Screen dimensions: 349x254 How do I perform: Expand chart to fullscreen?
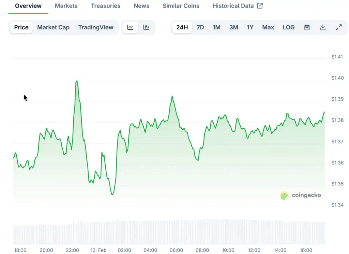[338, 27]
